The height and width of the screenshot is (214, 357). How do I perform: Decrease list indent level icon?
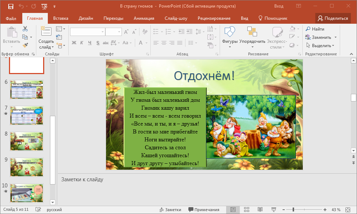click(x=182, y=31)
